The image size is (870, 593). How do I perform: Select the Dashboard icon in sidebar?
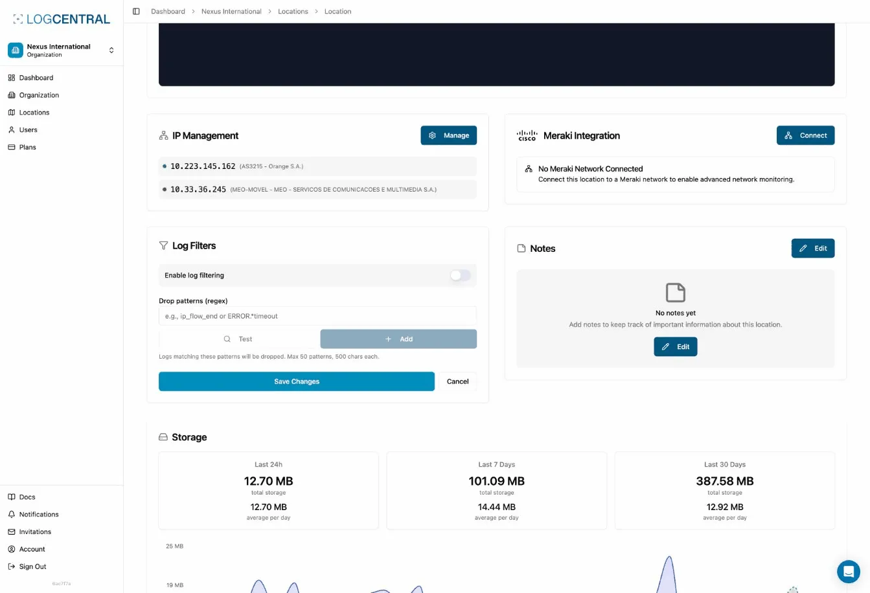(11, 78)
